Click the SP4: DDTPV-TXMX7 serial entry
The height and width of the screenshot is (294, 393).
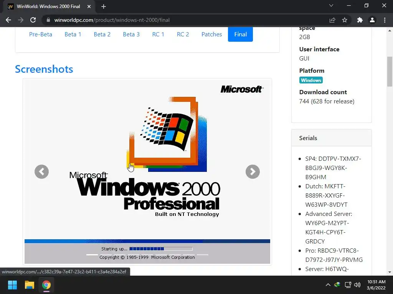click(333, 168)
